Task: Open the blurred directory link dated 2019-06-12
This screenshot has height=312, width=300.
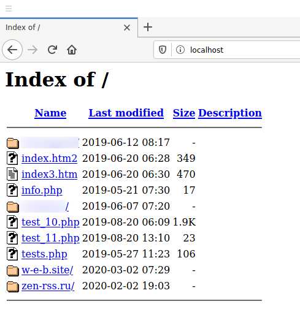Action: pyautogui.click(x=50, y=142)
